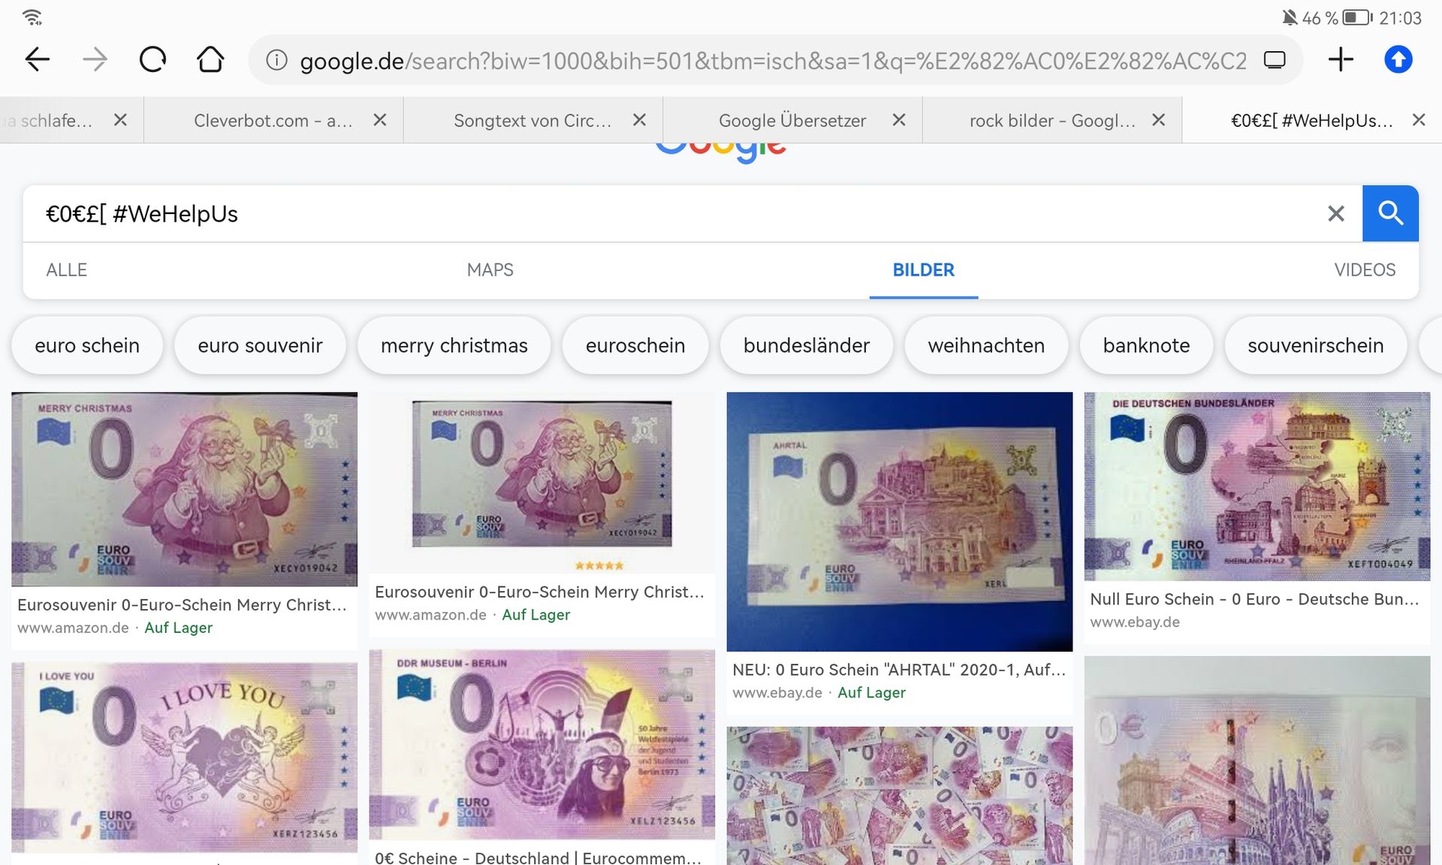The image size is (1442, 865).
Task: Open the VIDEOS search category
Action: click(x=1365, y=270)
